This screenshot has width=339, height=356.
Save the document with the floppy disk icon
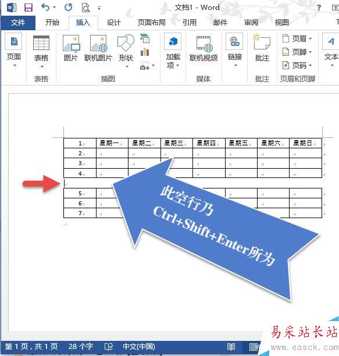[x=28, y=8]
